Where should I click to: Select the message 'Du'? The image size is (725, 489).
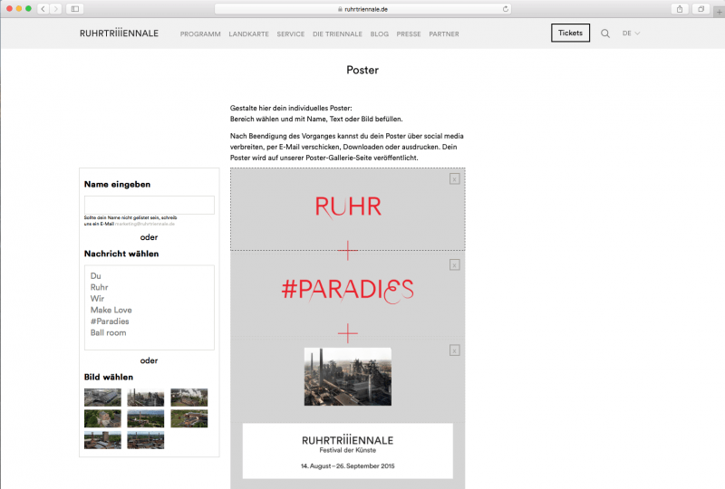click(x=96, y=276)
